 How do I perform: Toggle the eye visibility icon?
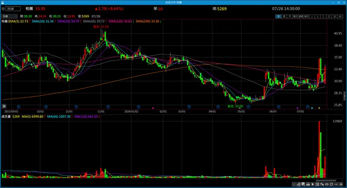(327, 184)
